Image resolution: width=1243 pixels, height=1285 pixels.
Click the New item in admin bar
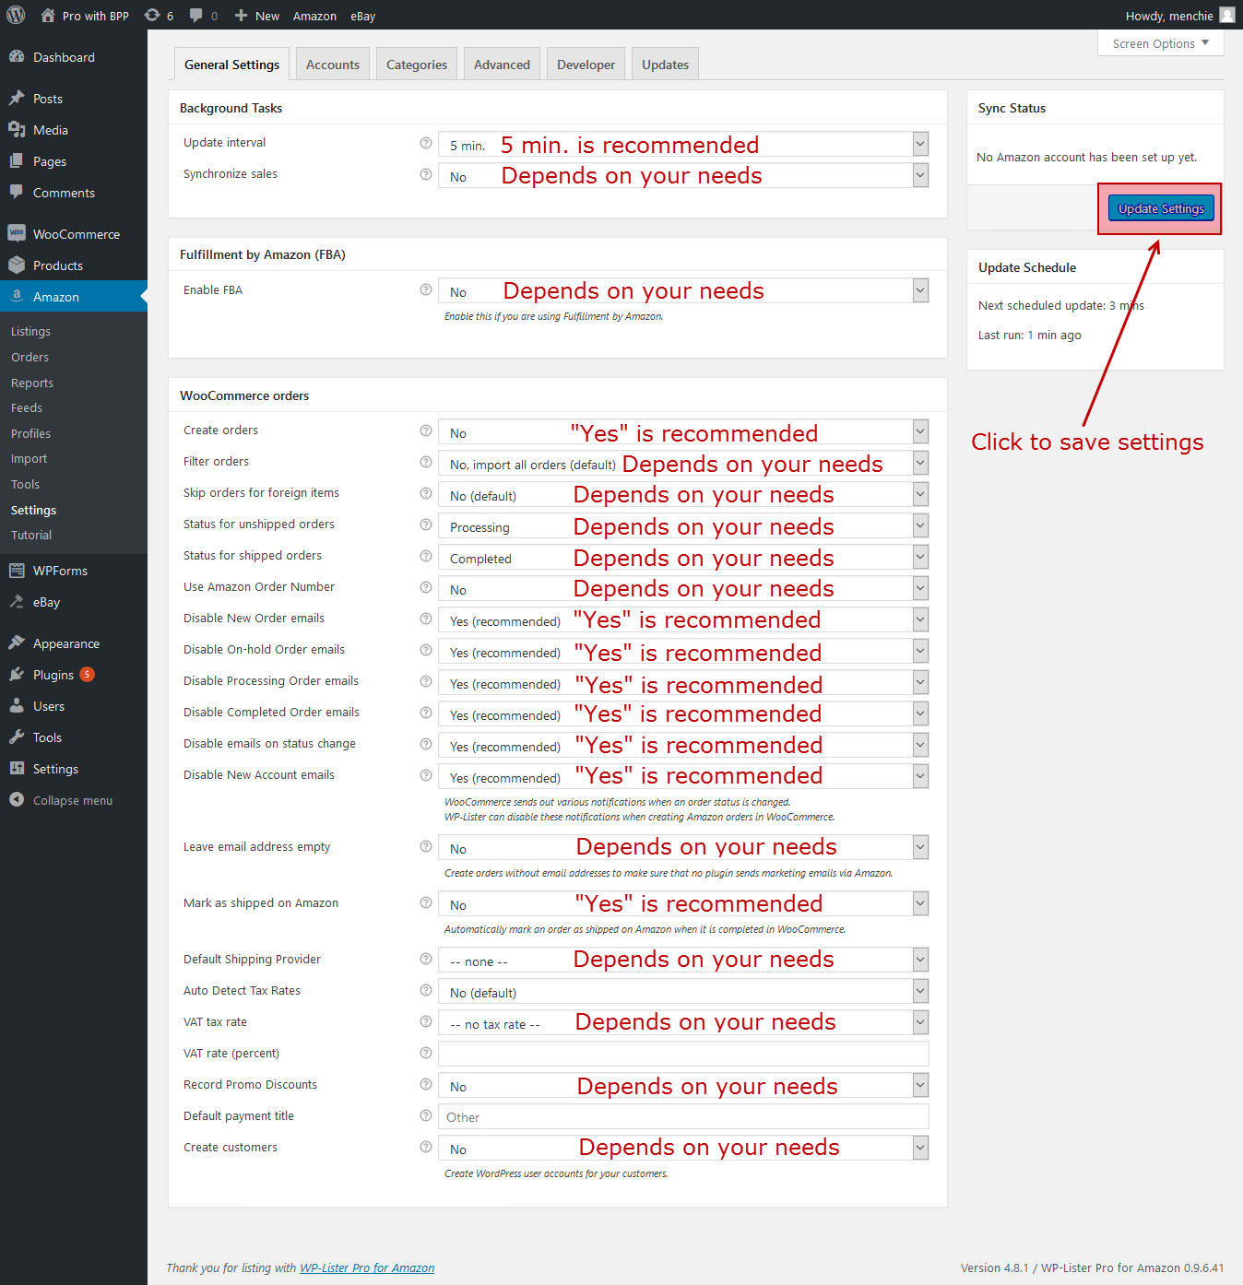point(256,15)
